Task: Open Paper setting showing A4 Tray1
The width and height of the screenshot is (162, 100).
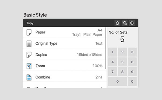Action: (x=64, y=32)
